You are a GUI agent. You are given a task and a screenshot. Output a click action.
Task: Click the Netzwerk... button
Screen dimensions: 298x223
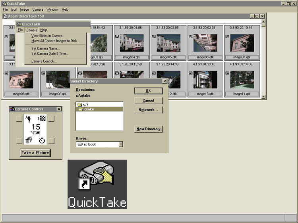coord(148,110)
